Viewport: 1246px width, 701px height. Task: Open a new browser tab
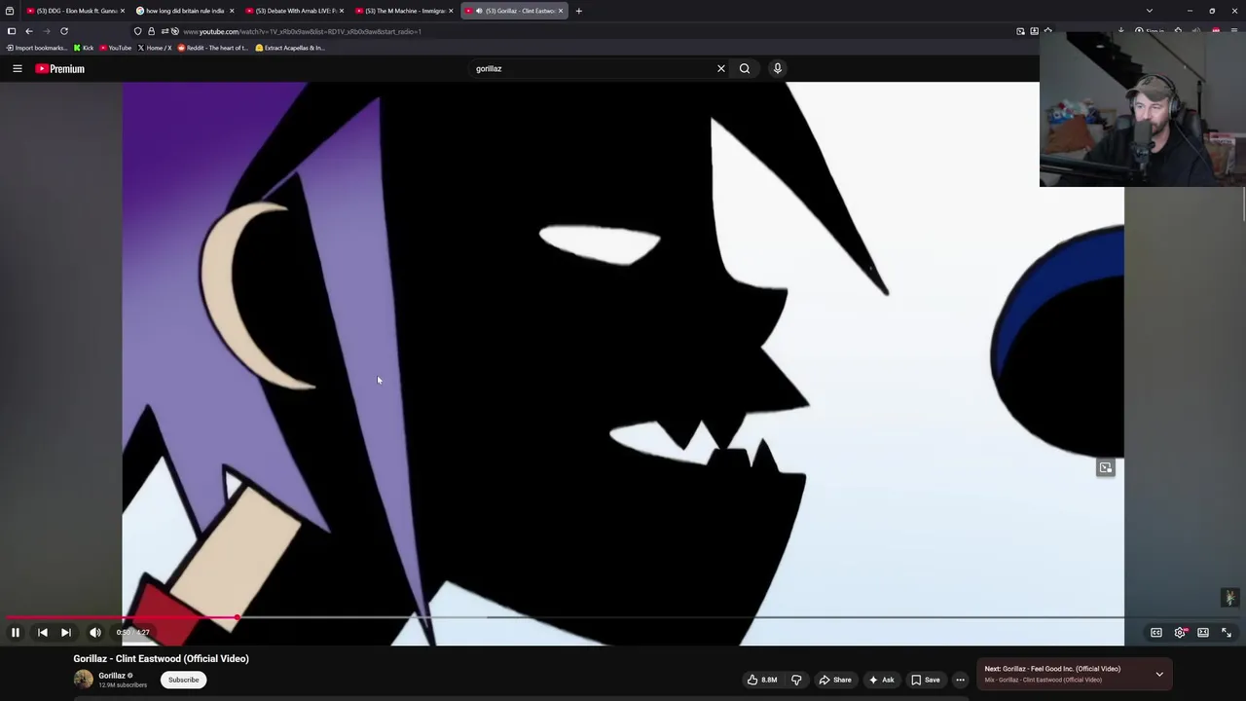pyautogui.click(x=579, y=11)
